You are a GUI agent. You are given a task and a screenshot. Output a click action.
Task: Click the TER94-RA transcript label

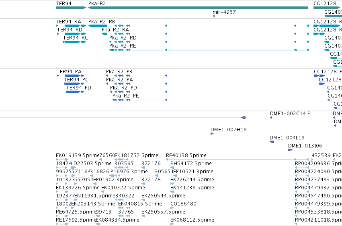(68, 22)
